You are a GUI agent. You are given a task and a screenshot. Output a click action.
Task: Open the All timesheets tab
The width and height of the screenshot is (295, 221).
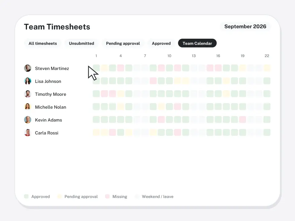(x=43, y=43)
